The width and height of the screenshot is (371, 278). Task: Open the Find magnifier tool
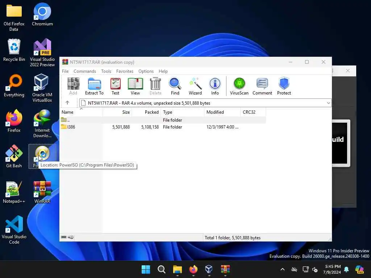click(175, 86)
